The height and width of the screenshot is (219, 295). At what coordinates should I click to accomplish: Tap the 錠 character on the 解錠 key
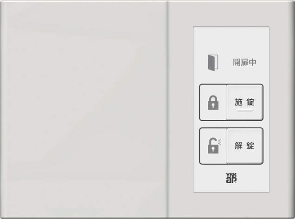click(250, 146)
